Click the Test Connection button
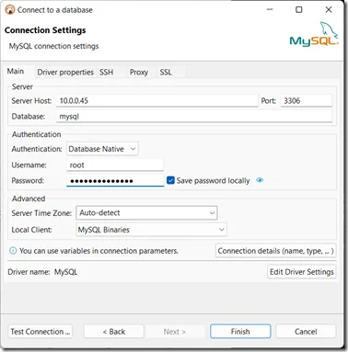Image resolution: width=348 pixels, height=352 pixels. [41, 332]
